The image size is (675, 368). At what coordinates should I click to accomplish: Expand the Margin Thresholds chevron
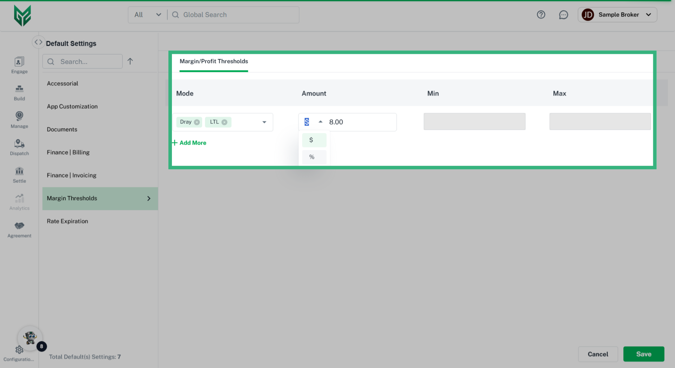pos(149,198)
